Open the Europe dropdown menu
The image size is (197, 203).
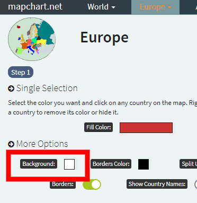155,7
